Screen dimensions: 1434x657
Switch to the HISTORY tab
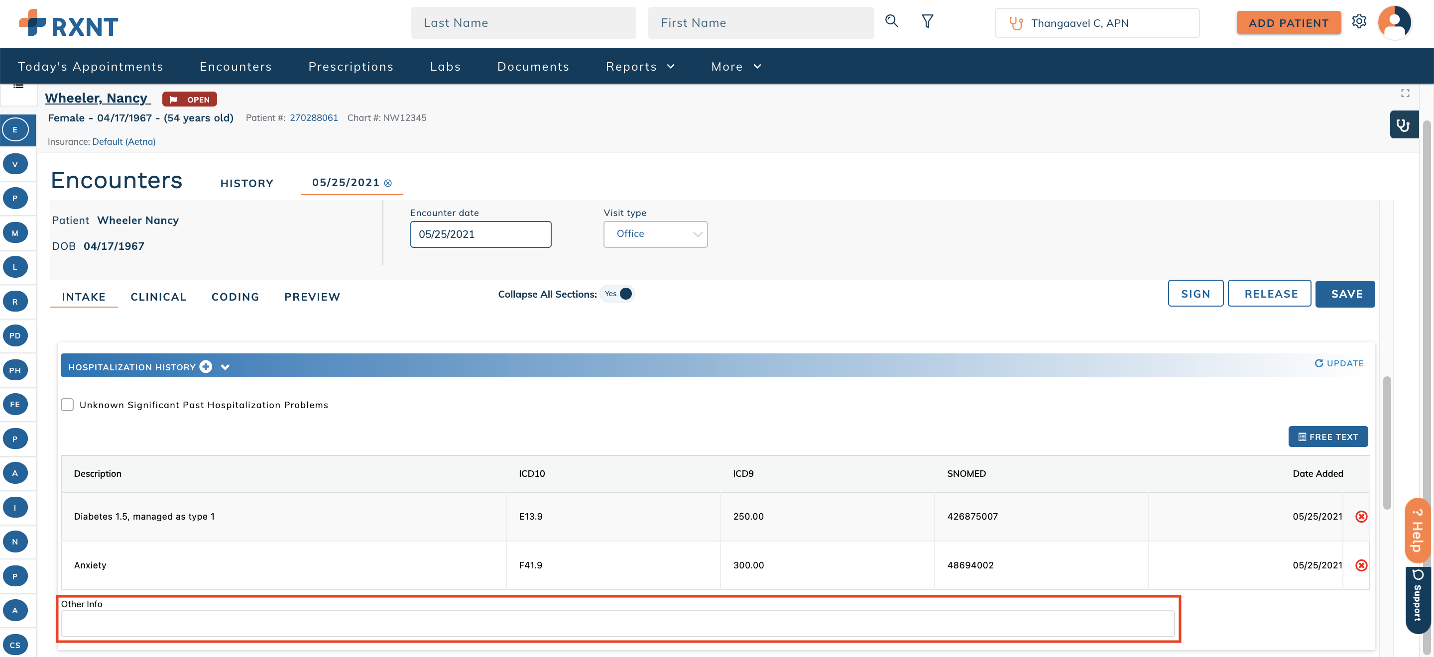pos(246,184)
